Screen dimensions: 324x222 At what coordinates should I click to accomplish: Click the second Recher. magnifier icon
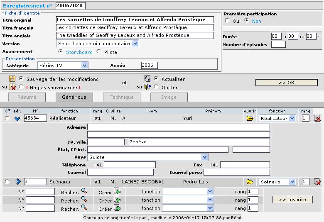[x=84, y=199]
